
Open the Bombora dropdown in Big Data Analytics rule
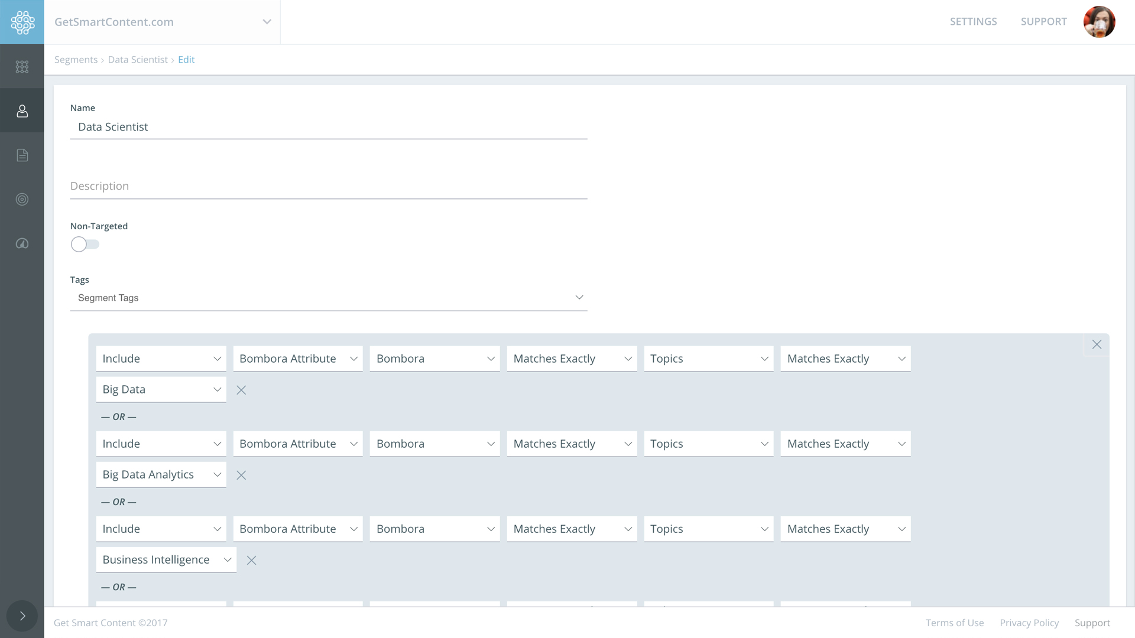tap(435, 444)
